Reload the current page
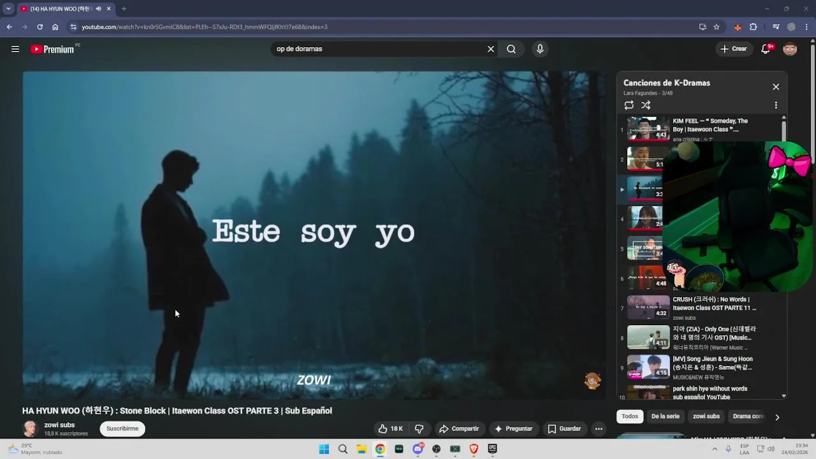This screenshot has height=459, width=816. 40,27
